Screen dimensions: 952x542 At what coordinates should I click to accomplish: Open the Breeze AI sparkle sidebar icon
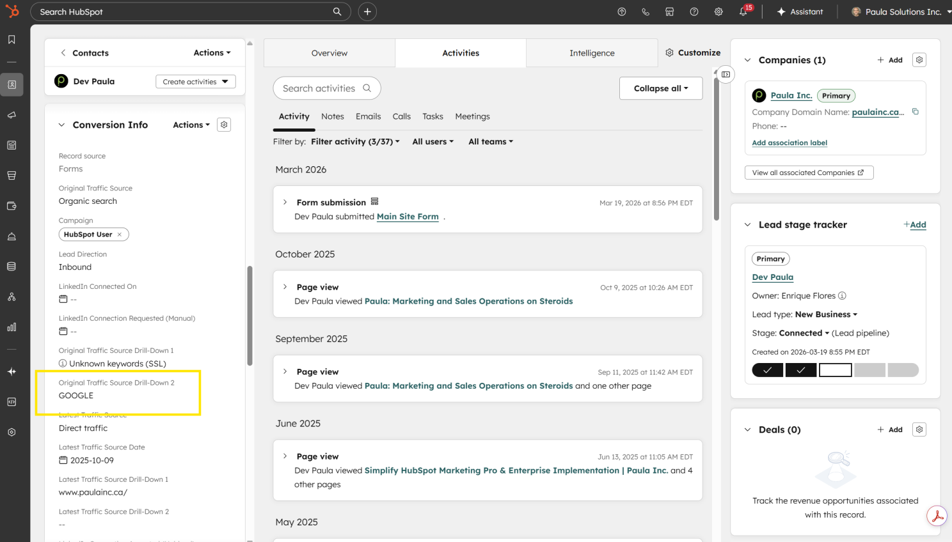click(12, 371)
